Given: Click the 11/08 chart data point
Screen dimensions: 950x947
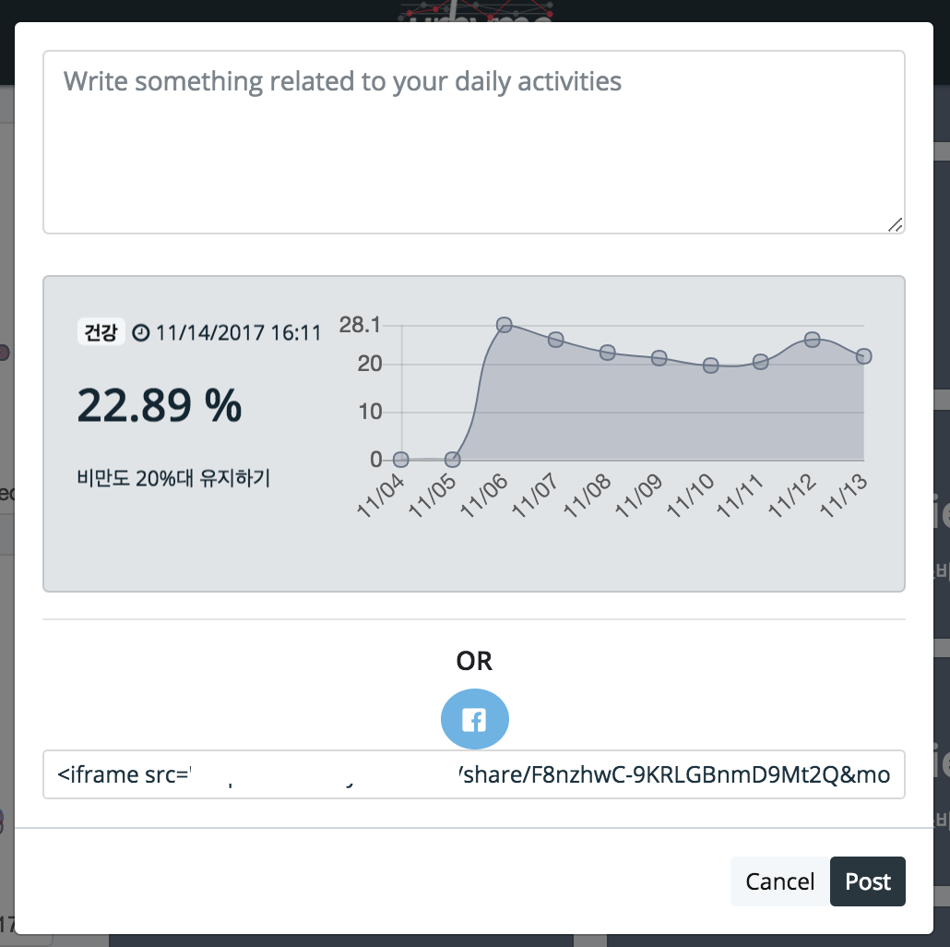Looking at the screenshot, I should click(607, 353).
